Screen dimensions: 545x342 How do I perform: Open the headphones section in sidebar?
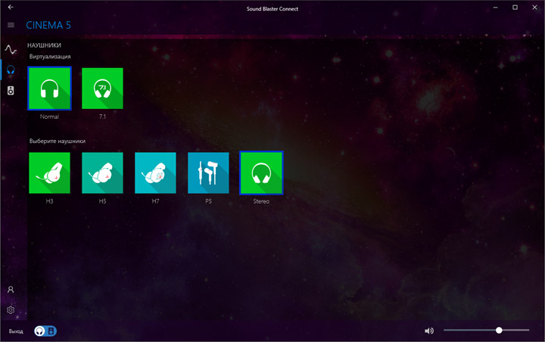pos(11,70)
